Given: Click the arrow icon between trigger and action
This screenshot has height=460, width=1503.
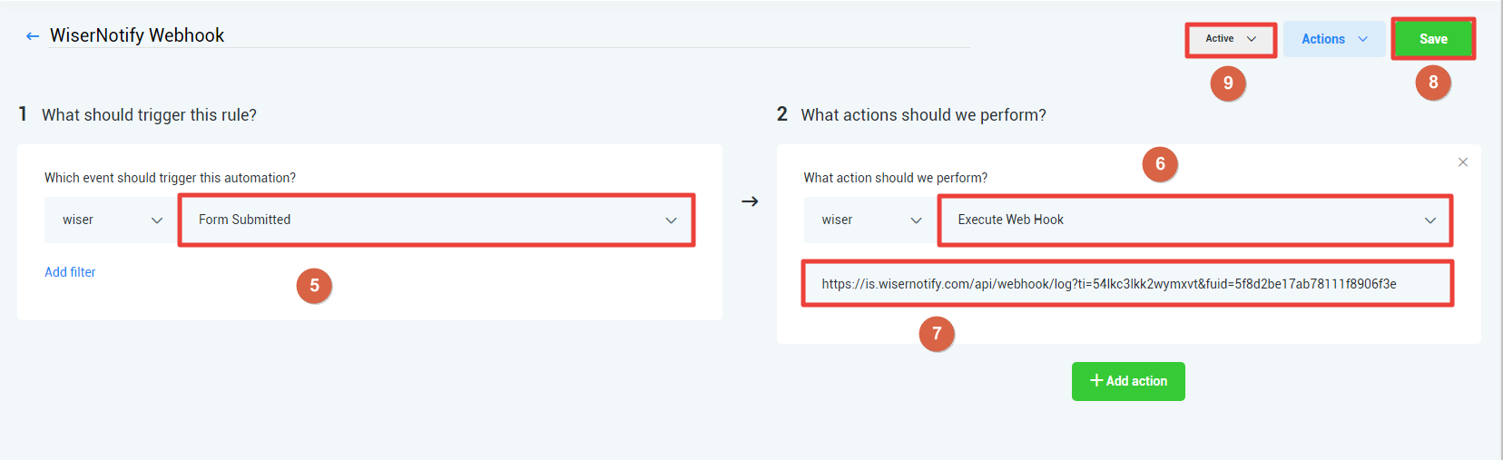Looking at the screenshot, I should [x=750, y=201].
